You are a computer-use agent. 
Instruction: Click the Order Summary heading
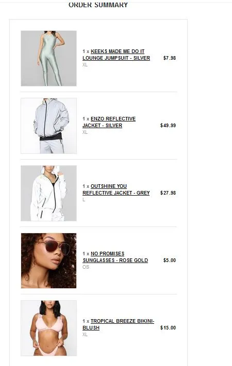tap(98, 5)
